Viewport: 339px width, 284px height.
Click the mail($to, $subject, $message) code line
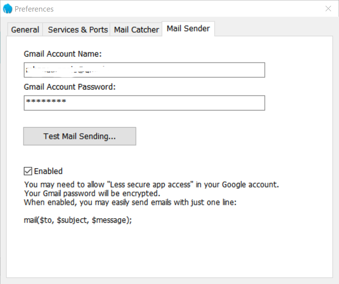coord(78,220)
